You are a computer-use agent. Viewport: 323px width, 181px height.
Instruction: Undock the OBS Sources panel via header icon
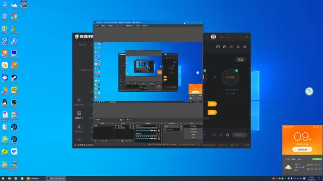pyautogui.click(x=133, y=123)
